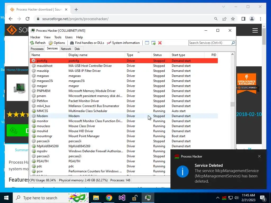The image size is (271, 203).
Task: Click the Chrome reload page button
Action: pos(28,19)
